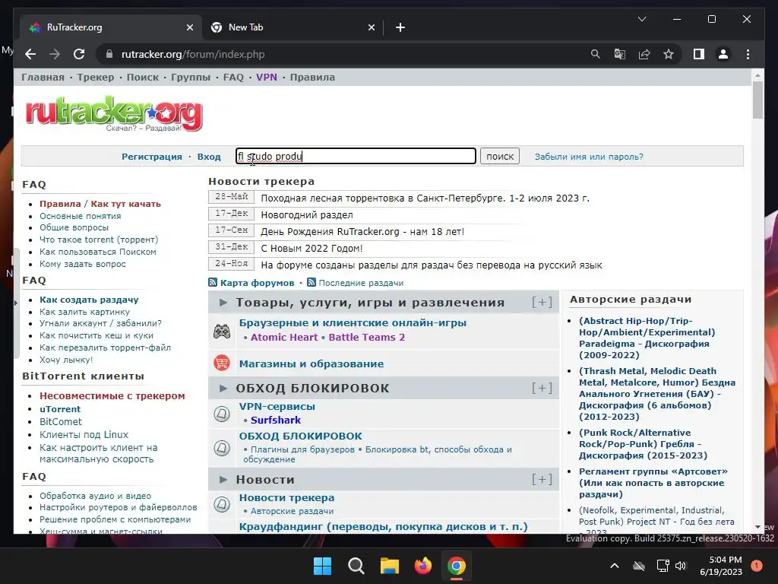
Task: Open the address bar search magnifier icon
Action: click(x=596, y=54)
